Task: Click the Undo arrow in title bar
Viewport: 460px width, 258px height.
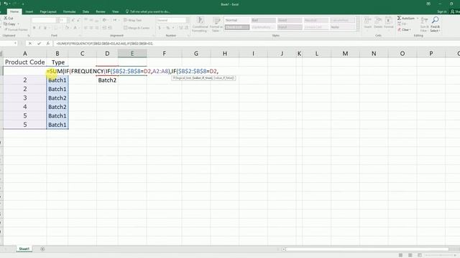Action: click(x=6, y=4)
